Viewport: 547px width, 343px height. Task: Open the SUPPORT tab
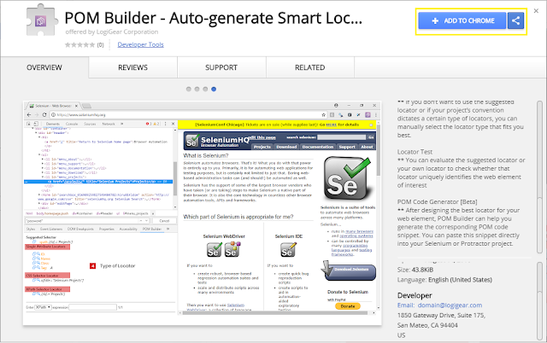tap(221, 67)
